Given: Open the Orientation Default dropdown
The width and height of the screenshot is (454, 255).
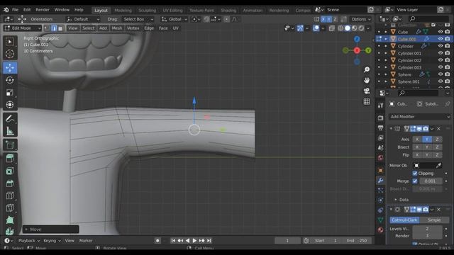Looking at the screenshot, I should click(83, 19).
